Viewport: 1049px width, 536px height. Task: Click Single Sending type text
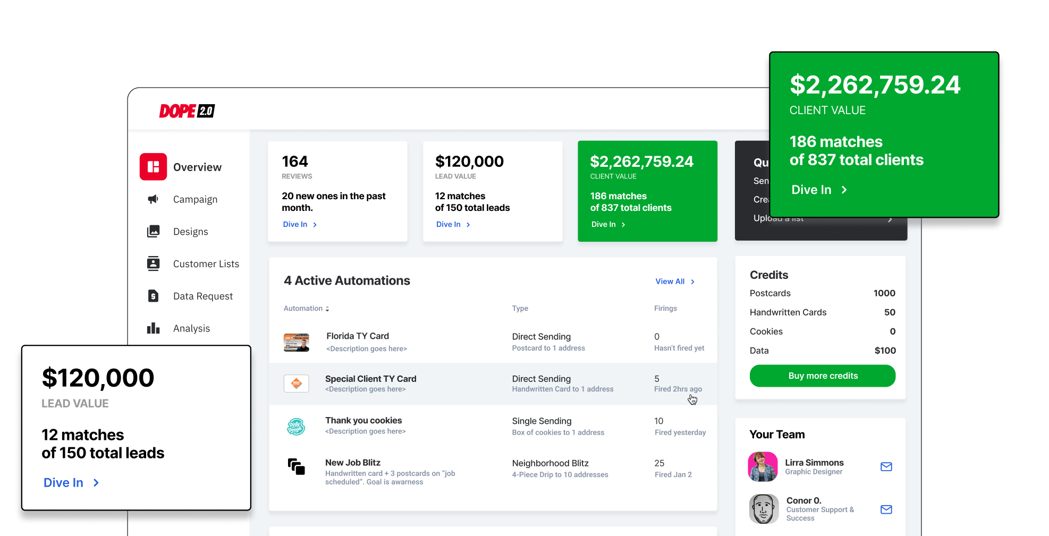(x=542, y=421)
